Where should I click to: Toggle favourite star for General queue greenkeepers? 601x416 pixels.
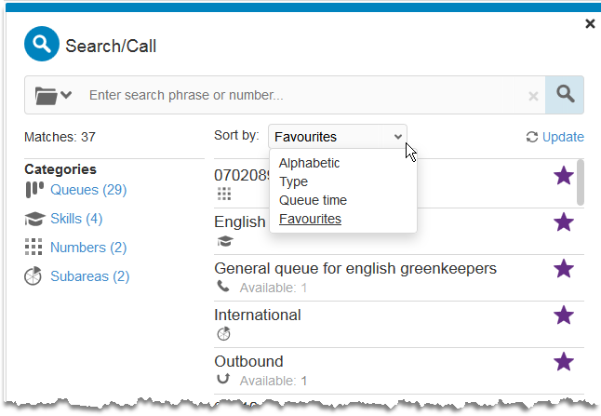(x=564, y=268)
